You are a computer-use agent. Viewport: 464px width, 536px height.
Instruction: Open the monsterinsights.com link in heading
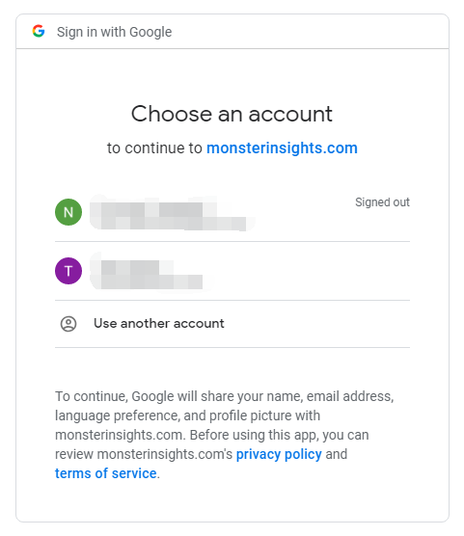point(282,148)
